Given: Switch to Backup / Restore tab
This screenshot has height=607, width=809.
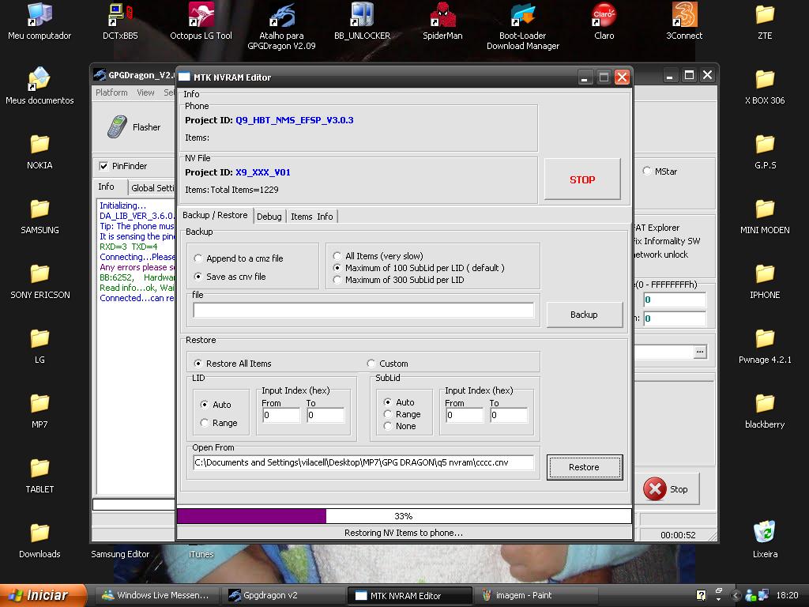Looking at the screenshot, I should tap(215, 215).
